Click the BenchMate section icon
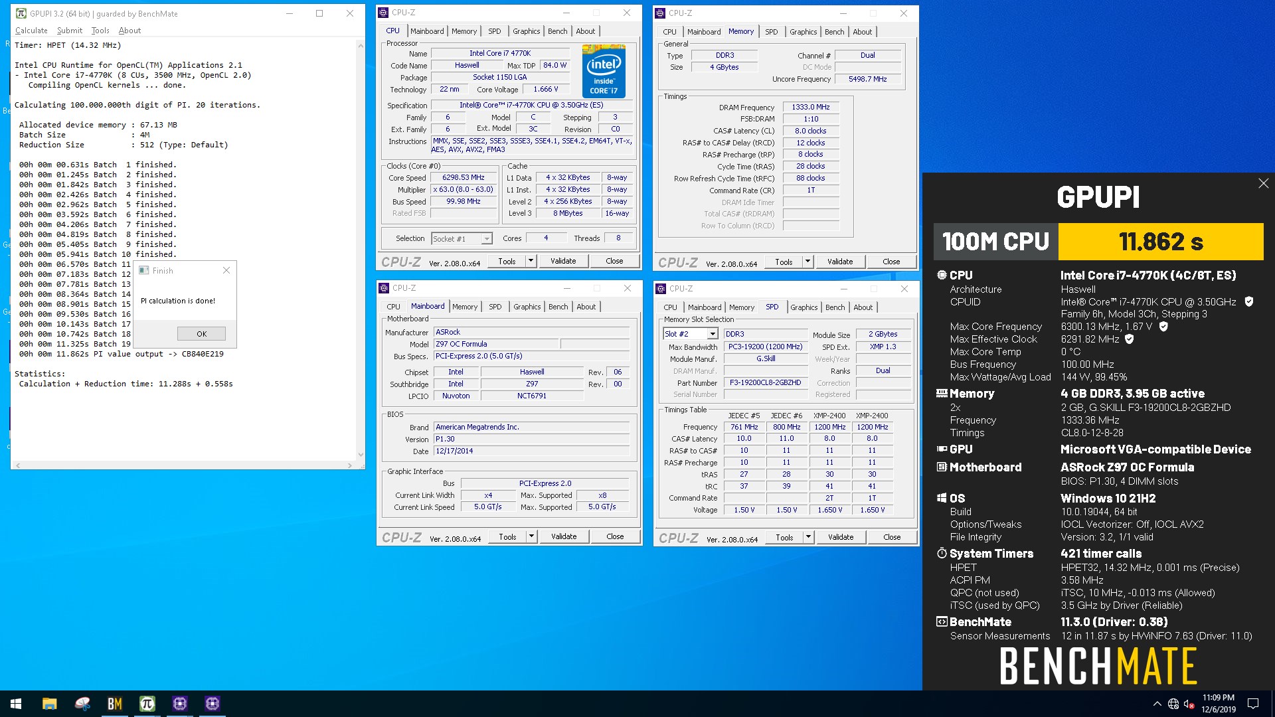Screen dimensions: 1275x717 tap(942, 621)
